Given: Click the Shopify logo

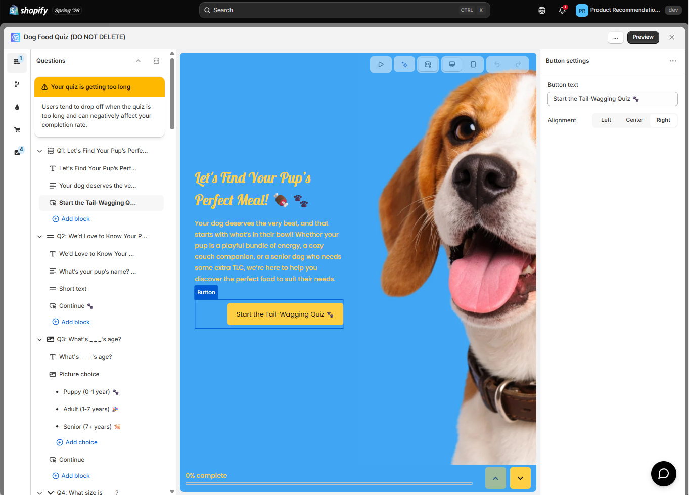Looking at the screenshot, I should 29,10.
